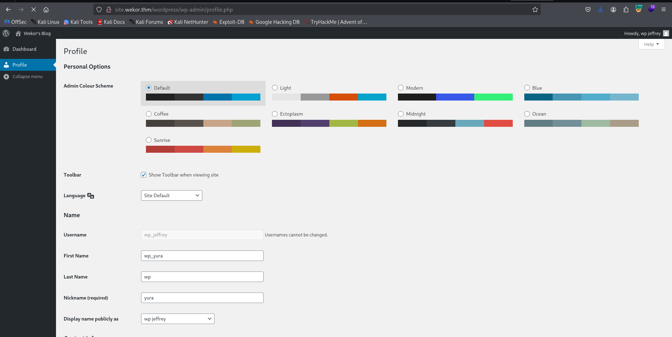Open the Firefox downloads icon
This screenshot has width=672, height=337.
[600, 10]
